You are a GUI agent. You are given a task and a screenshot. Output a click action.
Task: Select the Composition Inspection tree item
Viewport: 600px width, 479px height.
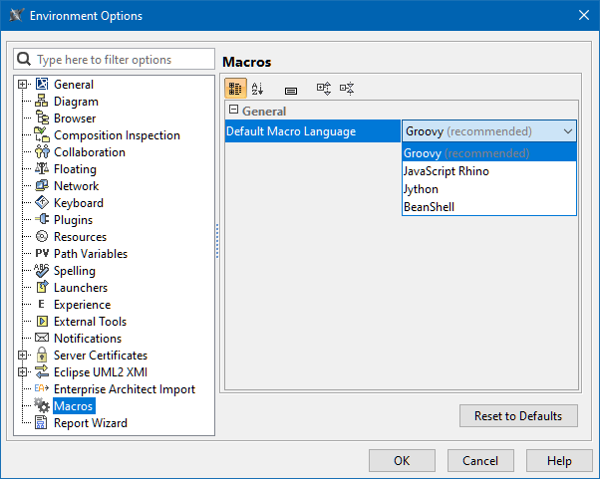[117, 135]
